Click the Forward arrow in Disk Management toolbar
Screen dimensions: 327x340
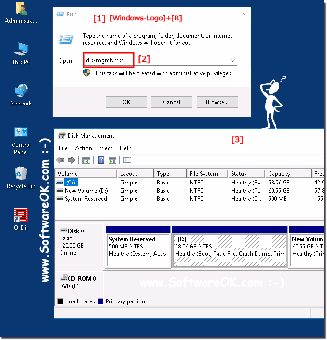(x=71, y=160)
